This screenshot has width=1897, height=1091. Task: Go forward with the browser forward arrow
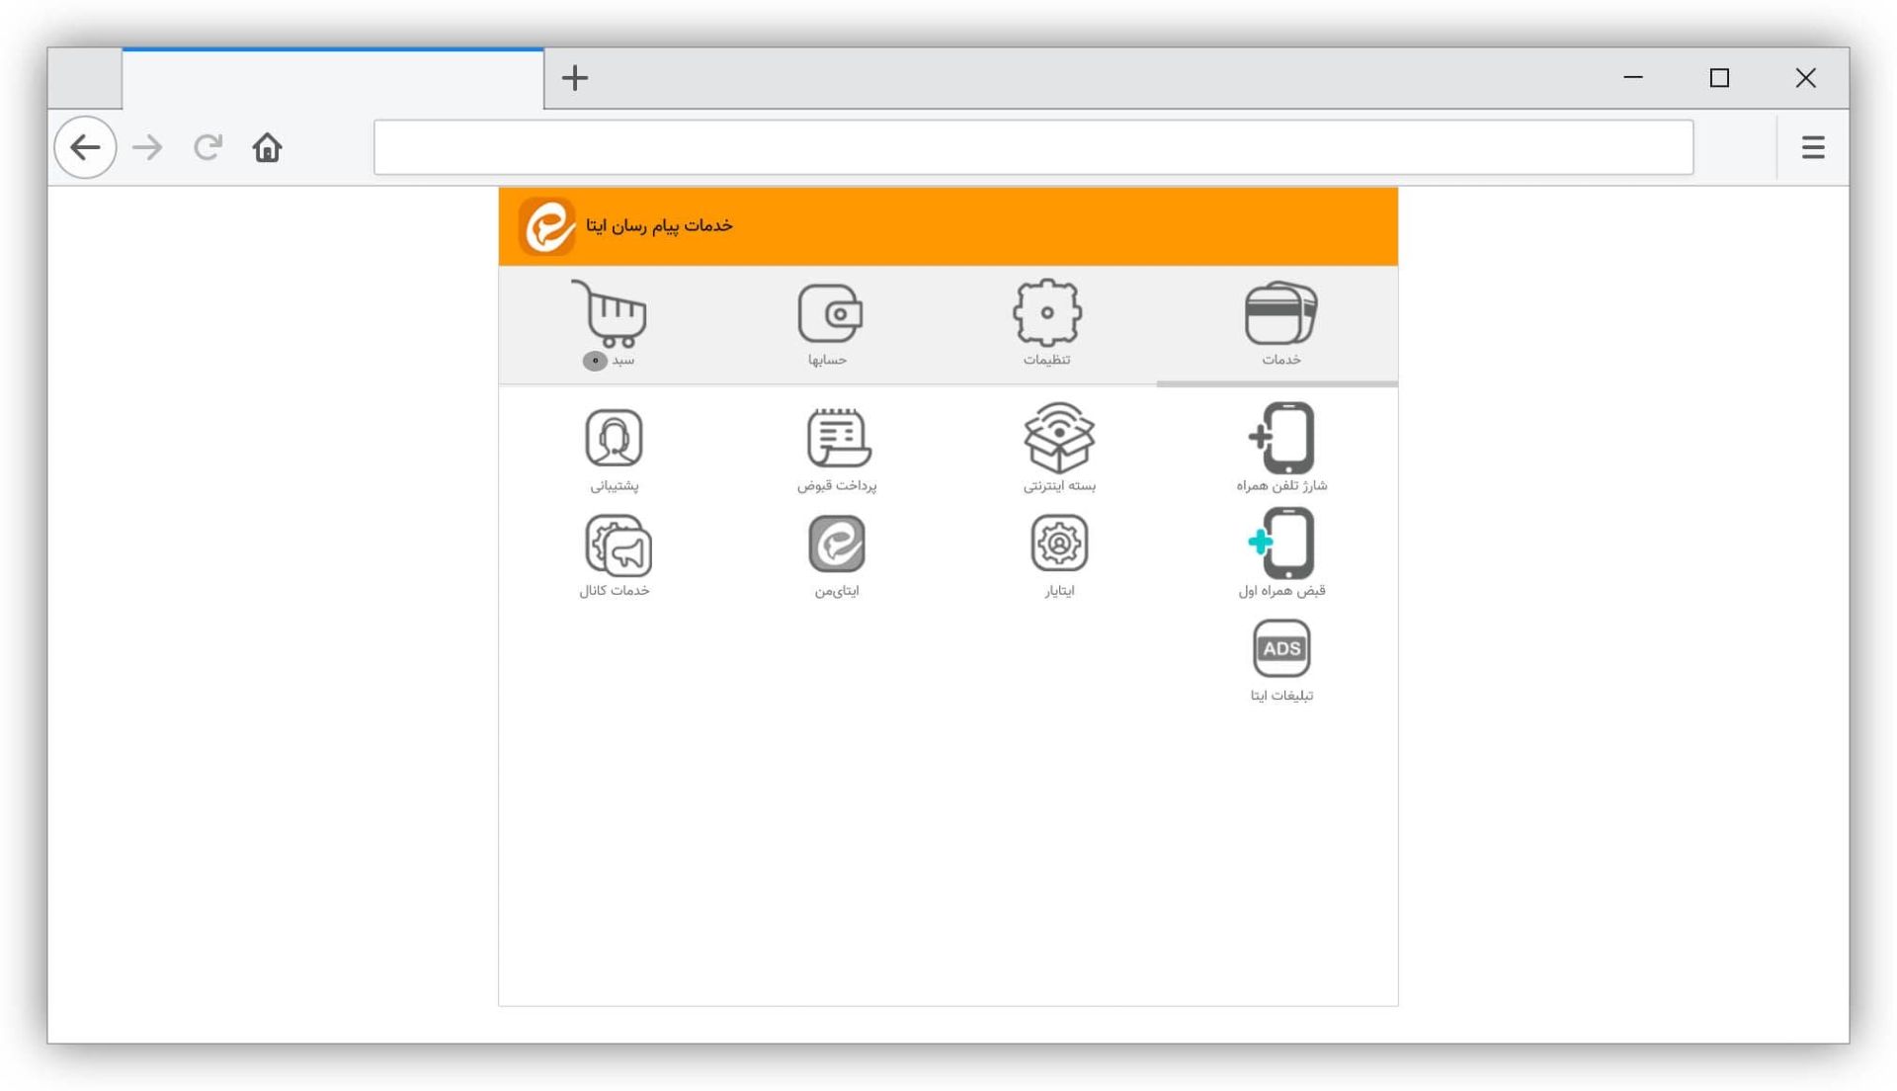[147, 147]
